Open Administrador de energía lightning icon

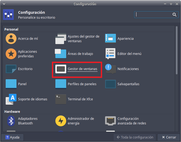[61, 121]
